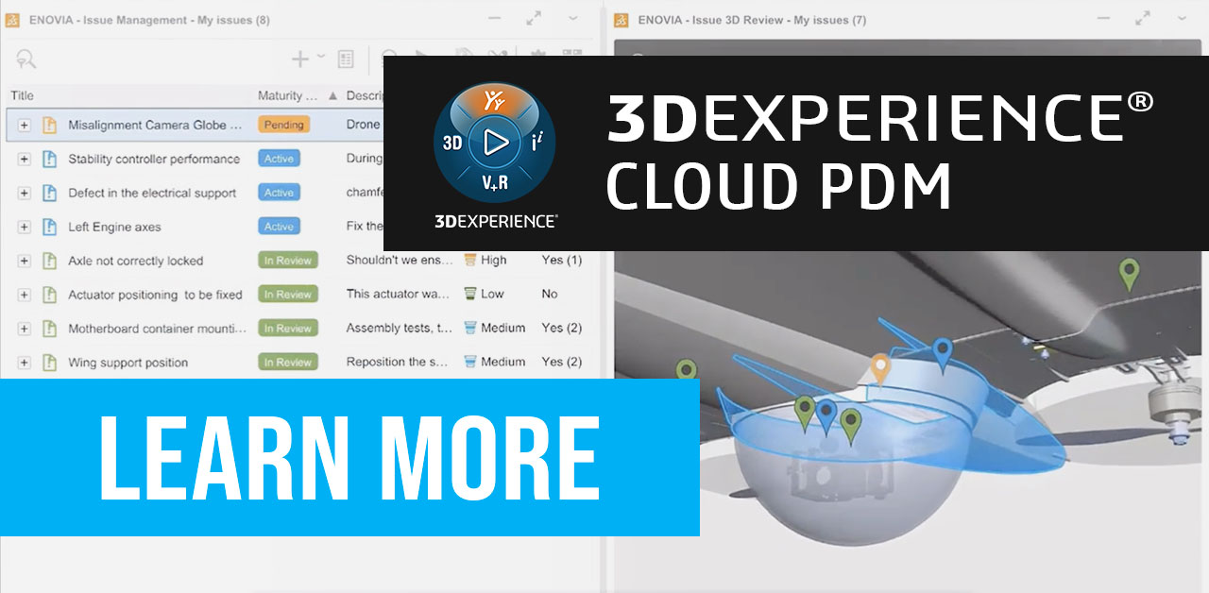Click ENOVIA app icon in Issue 3D Review title
1209x593 pixels.
(622, 20)
